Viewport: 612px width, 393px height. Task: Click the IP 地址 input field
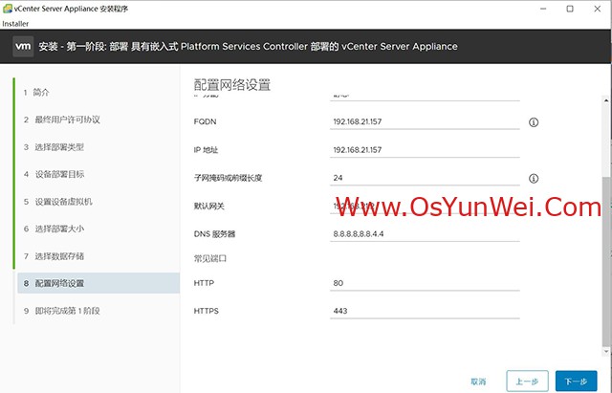(425, 150)
